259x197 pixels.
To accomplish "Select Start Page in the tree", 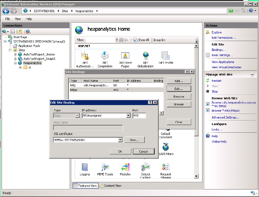I will [20, 37].
